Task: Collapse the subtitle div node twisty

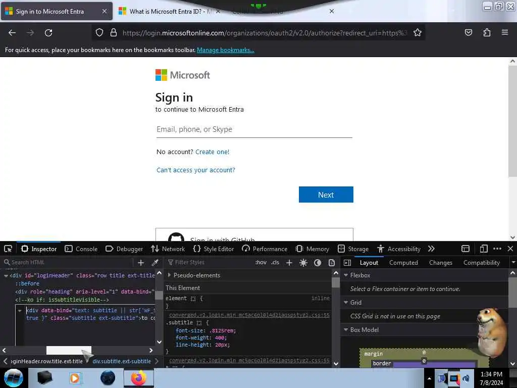Action: point(20,311)
